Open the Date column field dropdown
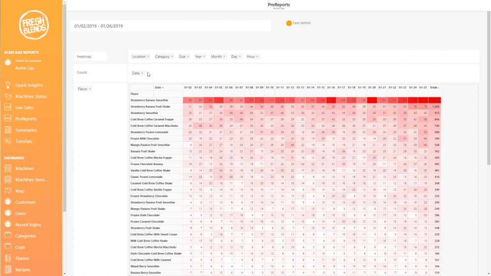The width and height of the screenshot is (491, 276). click(x=138, y=73)
